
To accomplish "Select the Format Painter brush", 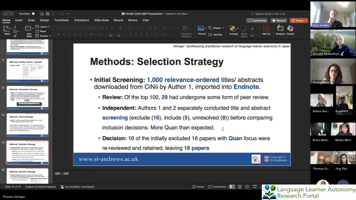I will tap(15, 36).
